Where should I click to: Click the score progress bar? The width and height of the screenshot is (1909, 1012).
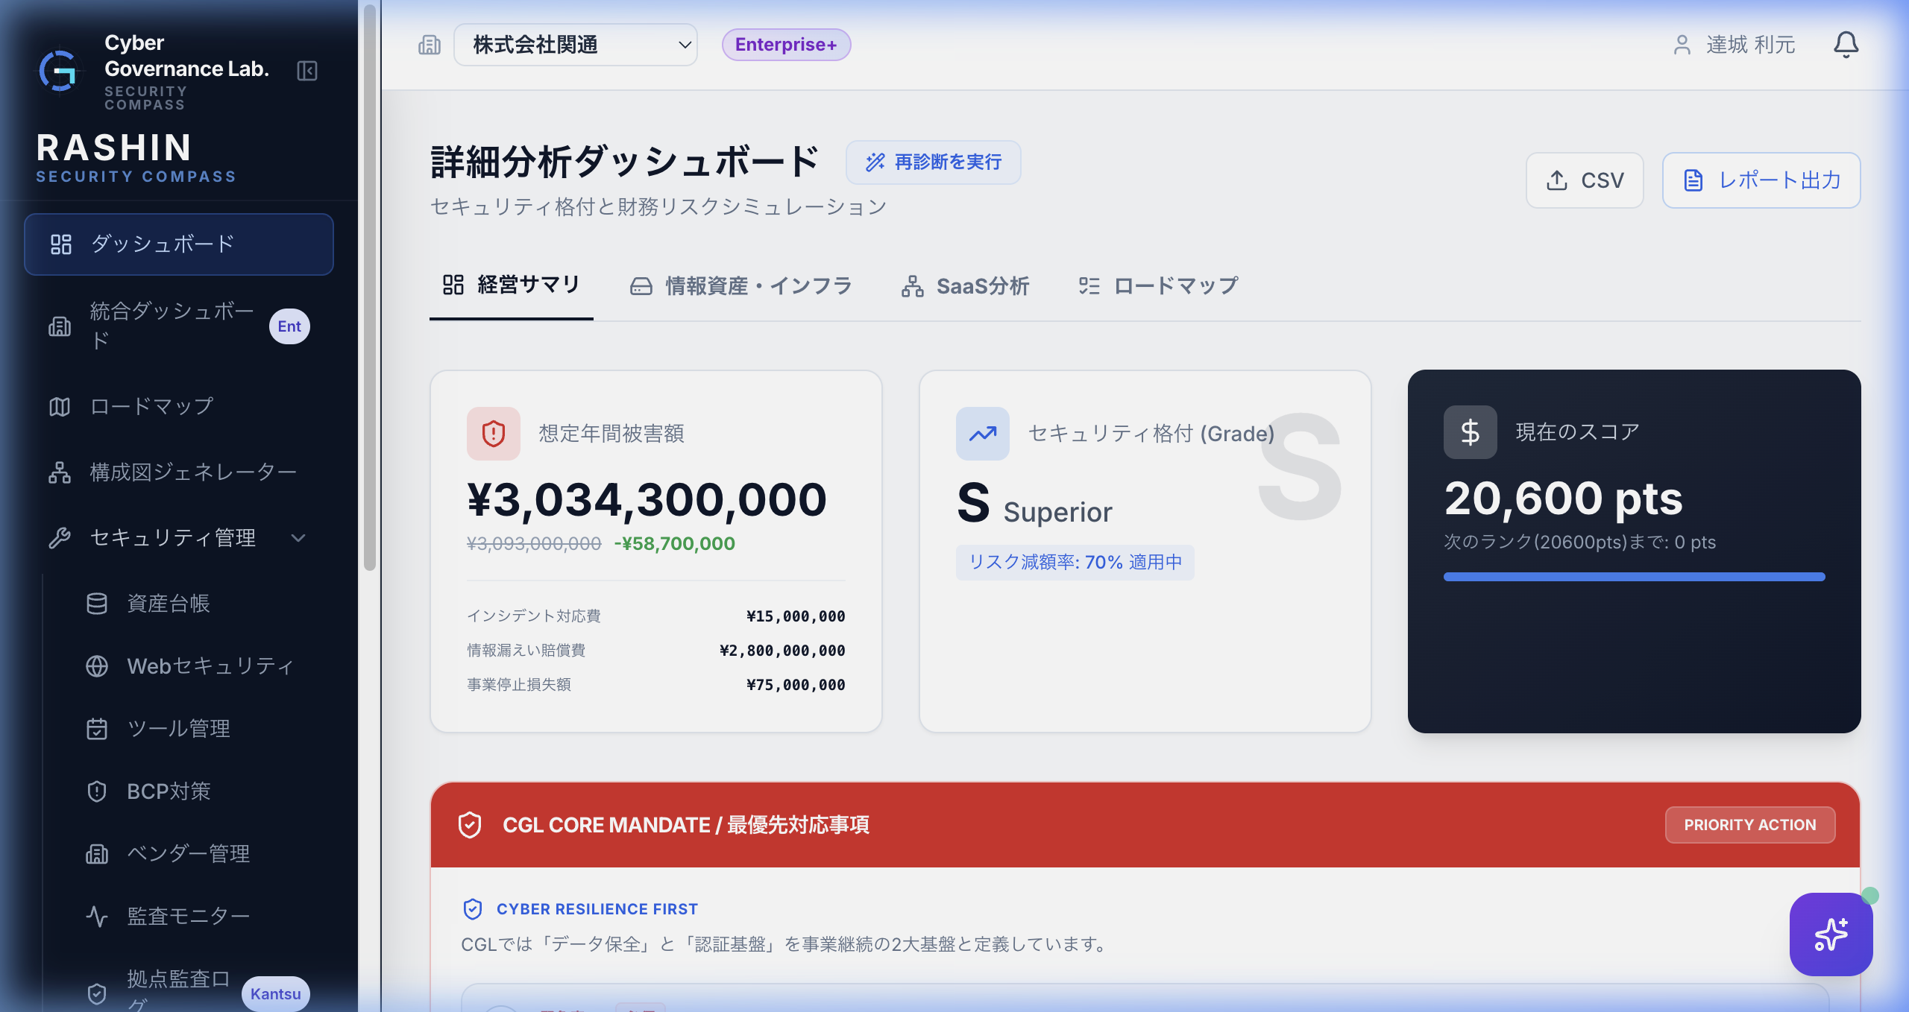click(x=1634, y=577)
